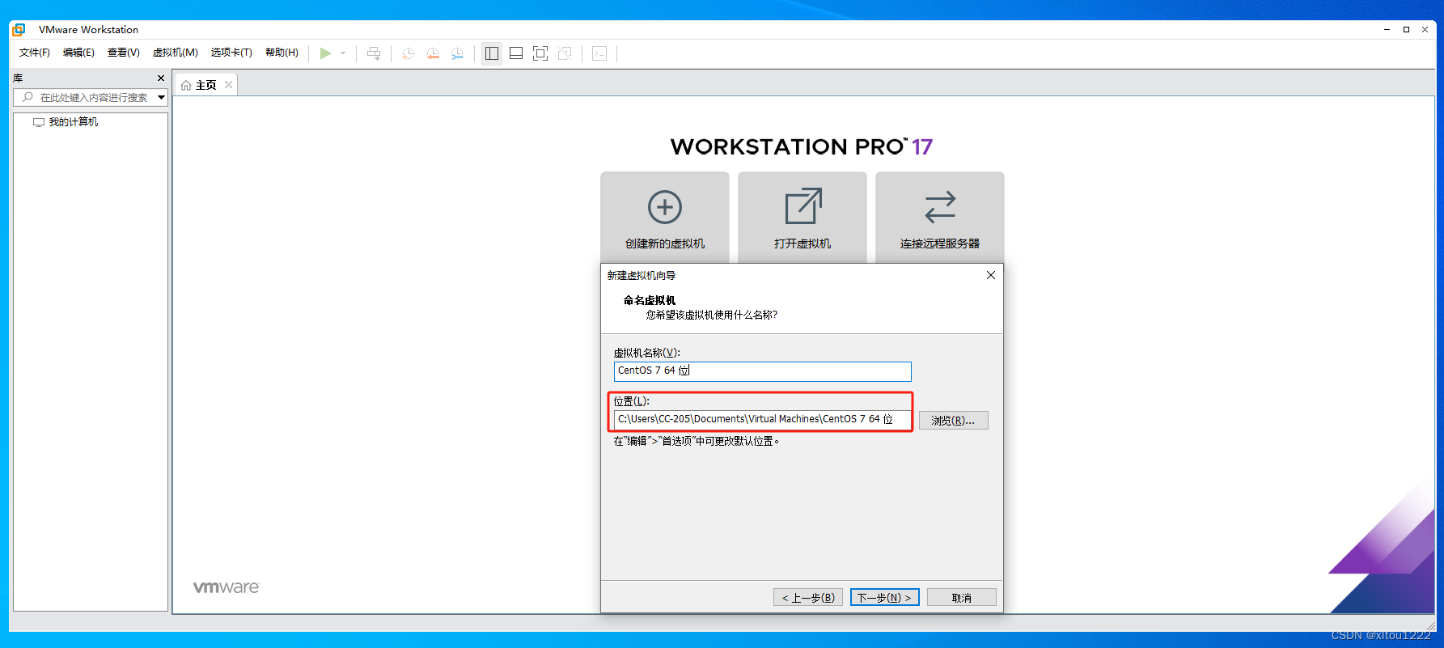Click the 新建虚拟机向导 dialog title text

642,276
